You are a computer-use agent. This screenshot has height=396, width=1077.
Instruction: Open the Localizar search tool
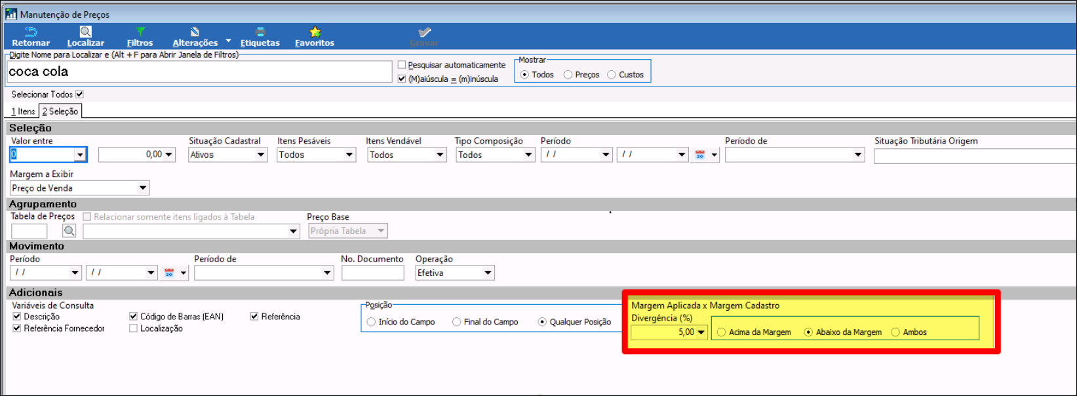point(85,33)
